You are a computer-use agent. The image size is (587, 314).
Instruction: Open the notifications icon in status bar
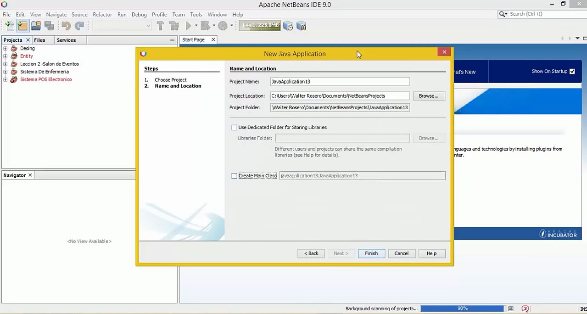(x=525, y=309)
